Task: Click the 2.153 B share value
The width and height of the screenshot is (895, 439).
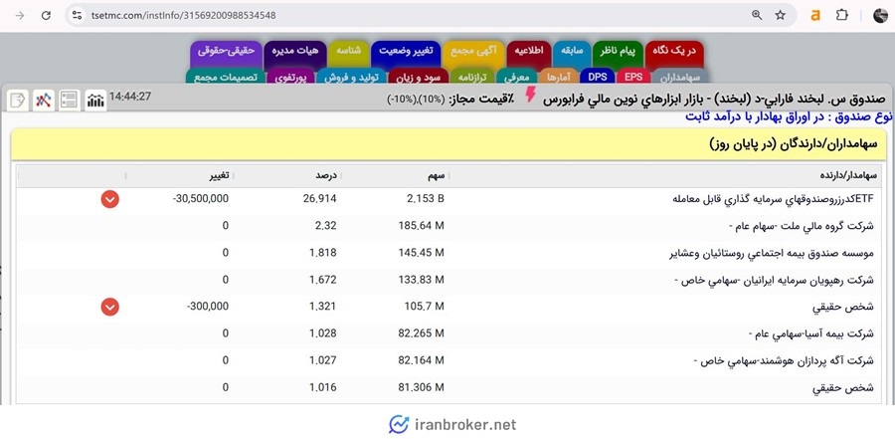Action: pos(426,199)
